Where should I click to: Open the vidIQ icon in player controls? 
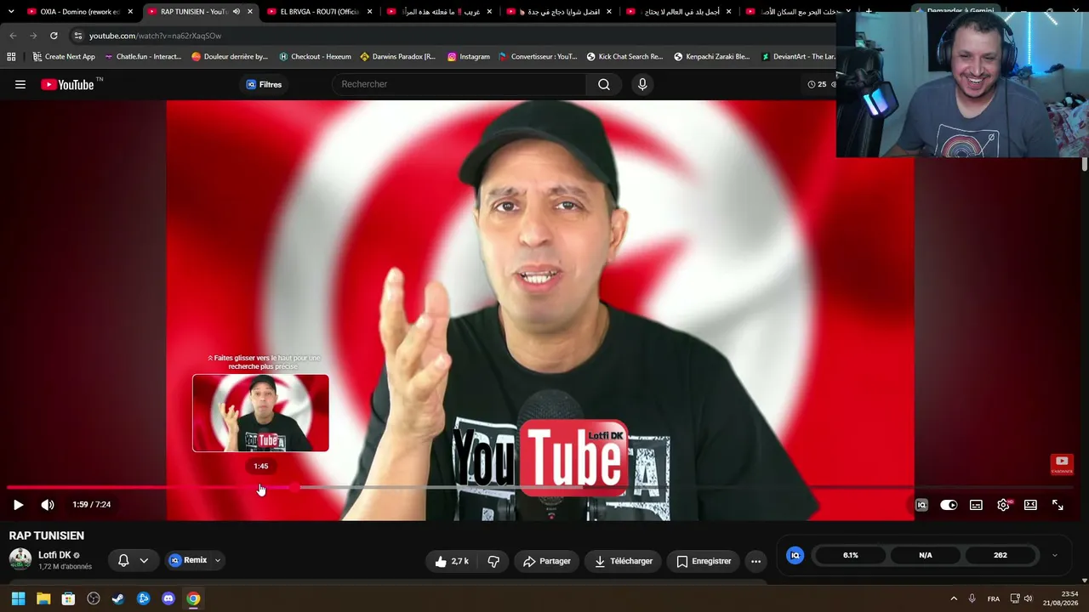point(921,505)
